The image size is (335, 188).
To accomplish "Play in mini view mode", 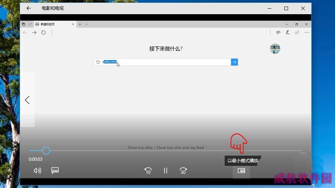I will tap(242, 171).
